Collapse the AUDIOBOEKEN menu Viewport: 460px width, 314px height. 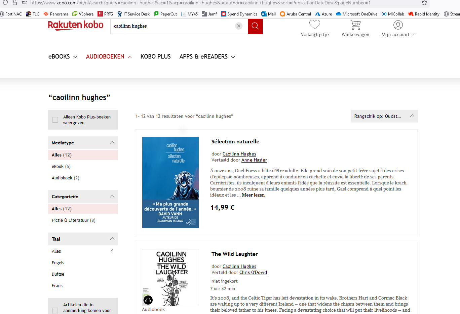(x=109, y=57)
